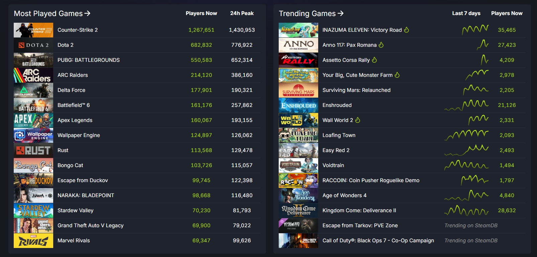The width and height of the screenshot is (537, 257).
Task: Open Call of Duty: Black Ops 7 title link
Action: coord(378,241)
